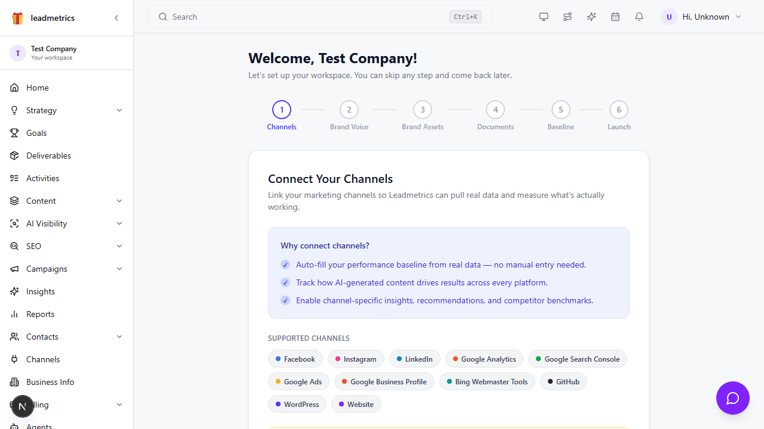
Task: Collapse the sidebar with the left chevron
Action: [116, 18]
